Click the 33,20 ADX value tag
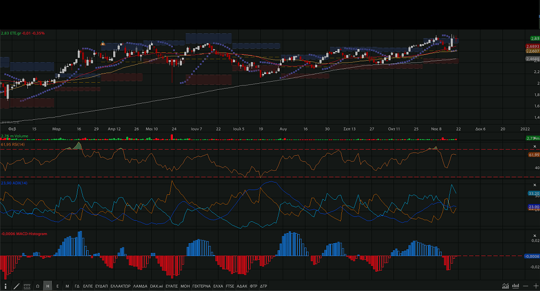Viewport: 540px width, 291px height. [x=534, y=193]
